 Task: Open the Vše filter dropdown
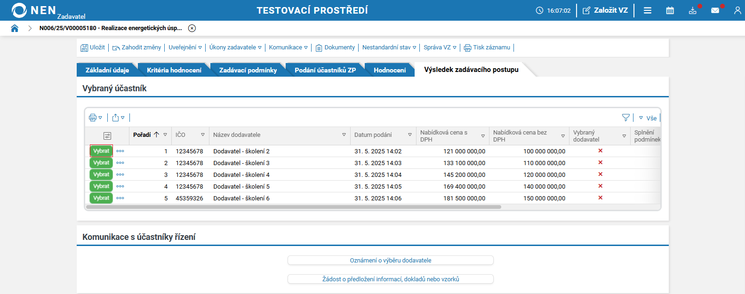[x=648, y=118]
